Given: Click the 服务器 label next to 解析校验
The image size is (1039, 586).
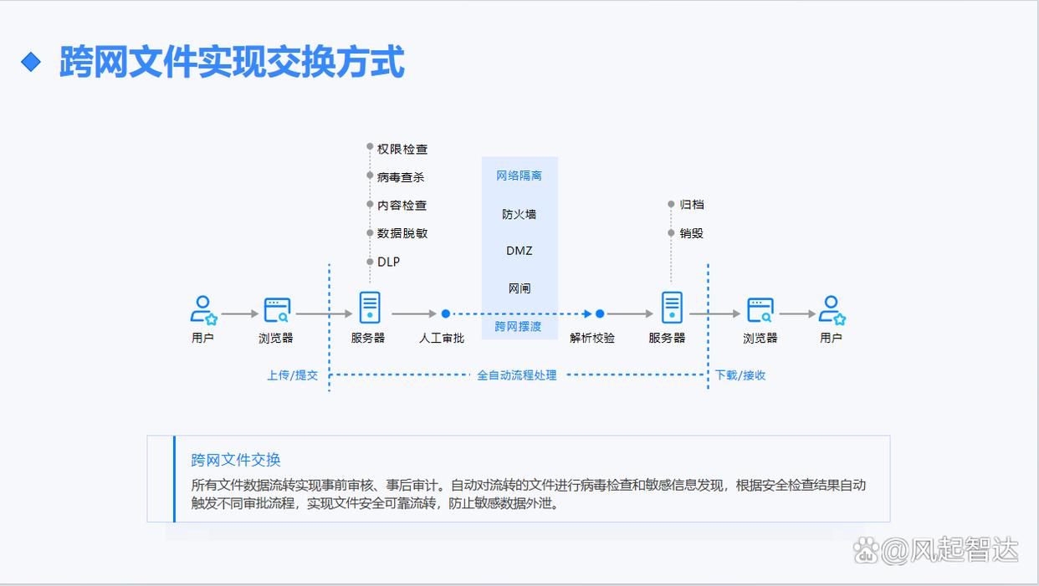Looking at the screenshot, I should click(667, 338).
